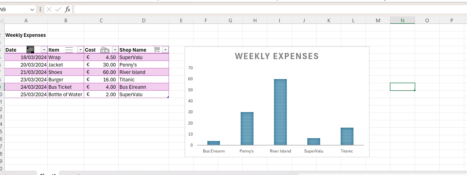Select the Wrap item cell
467x175 pixels.
point(66,57)
